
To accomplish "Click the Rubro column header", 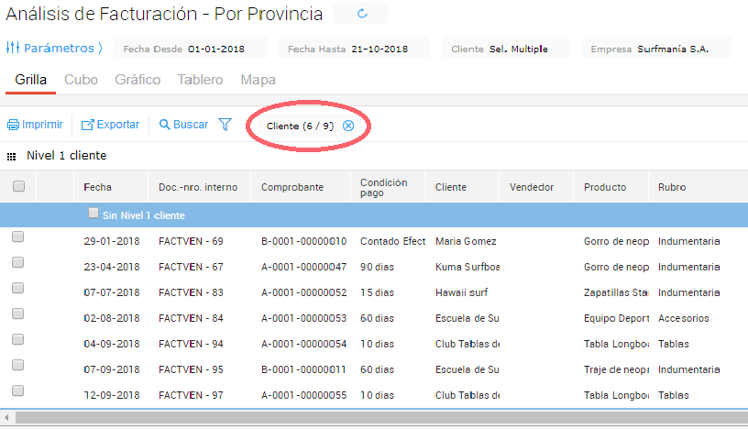I will pos(672,187).
